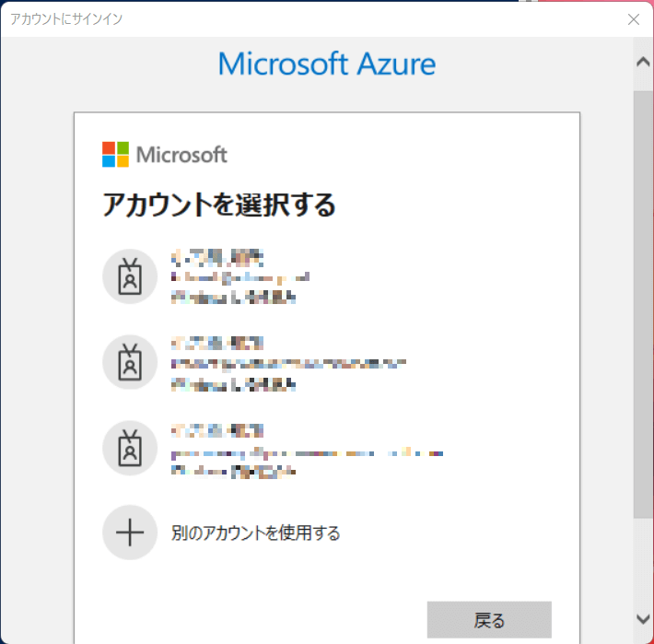Screen dimensions: 654x644
Task: Click the Microsoft four-color logo
Action: 115,155
